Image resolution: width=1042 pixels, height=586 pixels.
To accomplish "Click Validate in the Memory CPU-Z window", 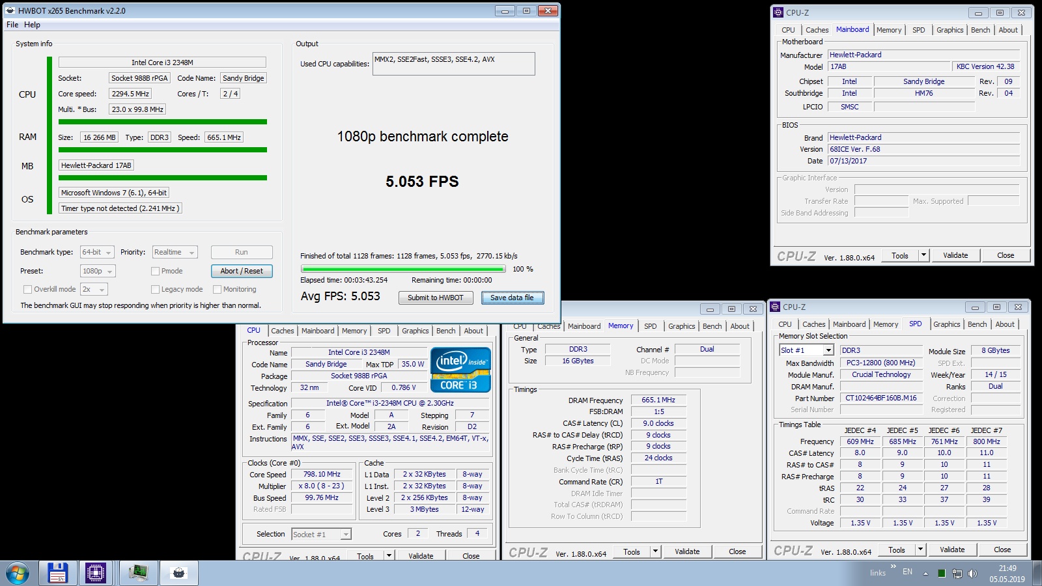I will pos(687,551).
